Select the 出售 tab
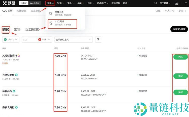189x117 pixels. (17, 29)
